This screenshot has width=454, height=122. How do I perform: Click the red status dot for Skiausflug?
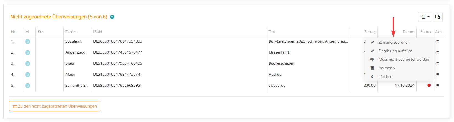tap(429, 85)
